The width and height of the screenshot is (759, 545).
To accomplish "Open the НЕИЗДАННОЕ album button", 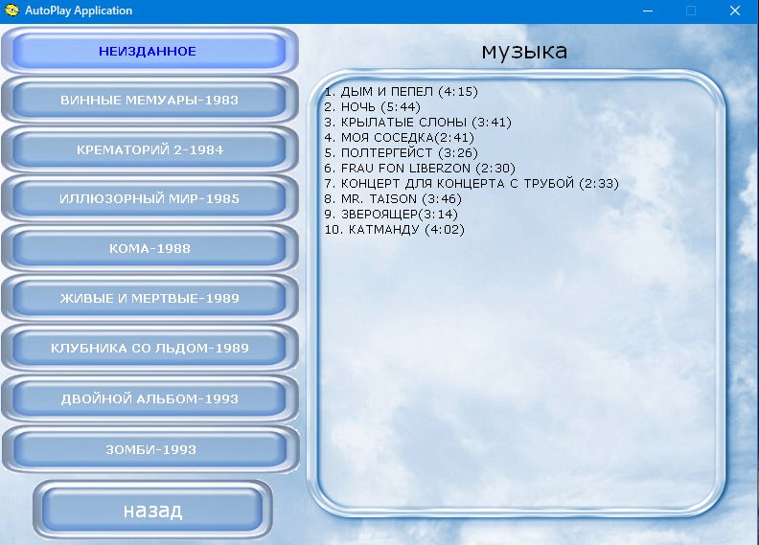I will coord(149,51).
